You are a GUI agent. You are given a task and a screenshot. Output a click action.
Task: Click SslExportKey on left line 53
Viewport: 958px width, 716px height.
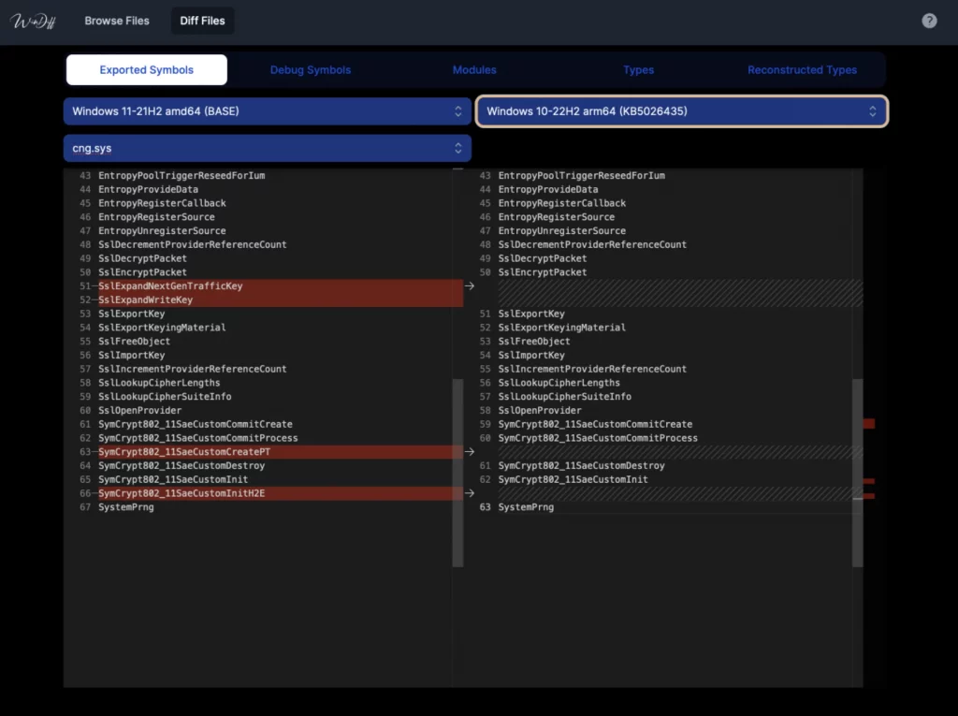131,314
